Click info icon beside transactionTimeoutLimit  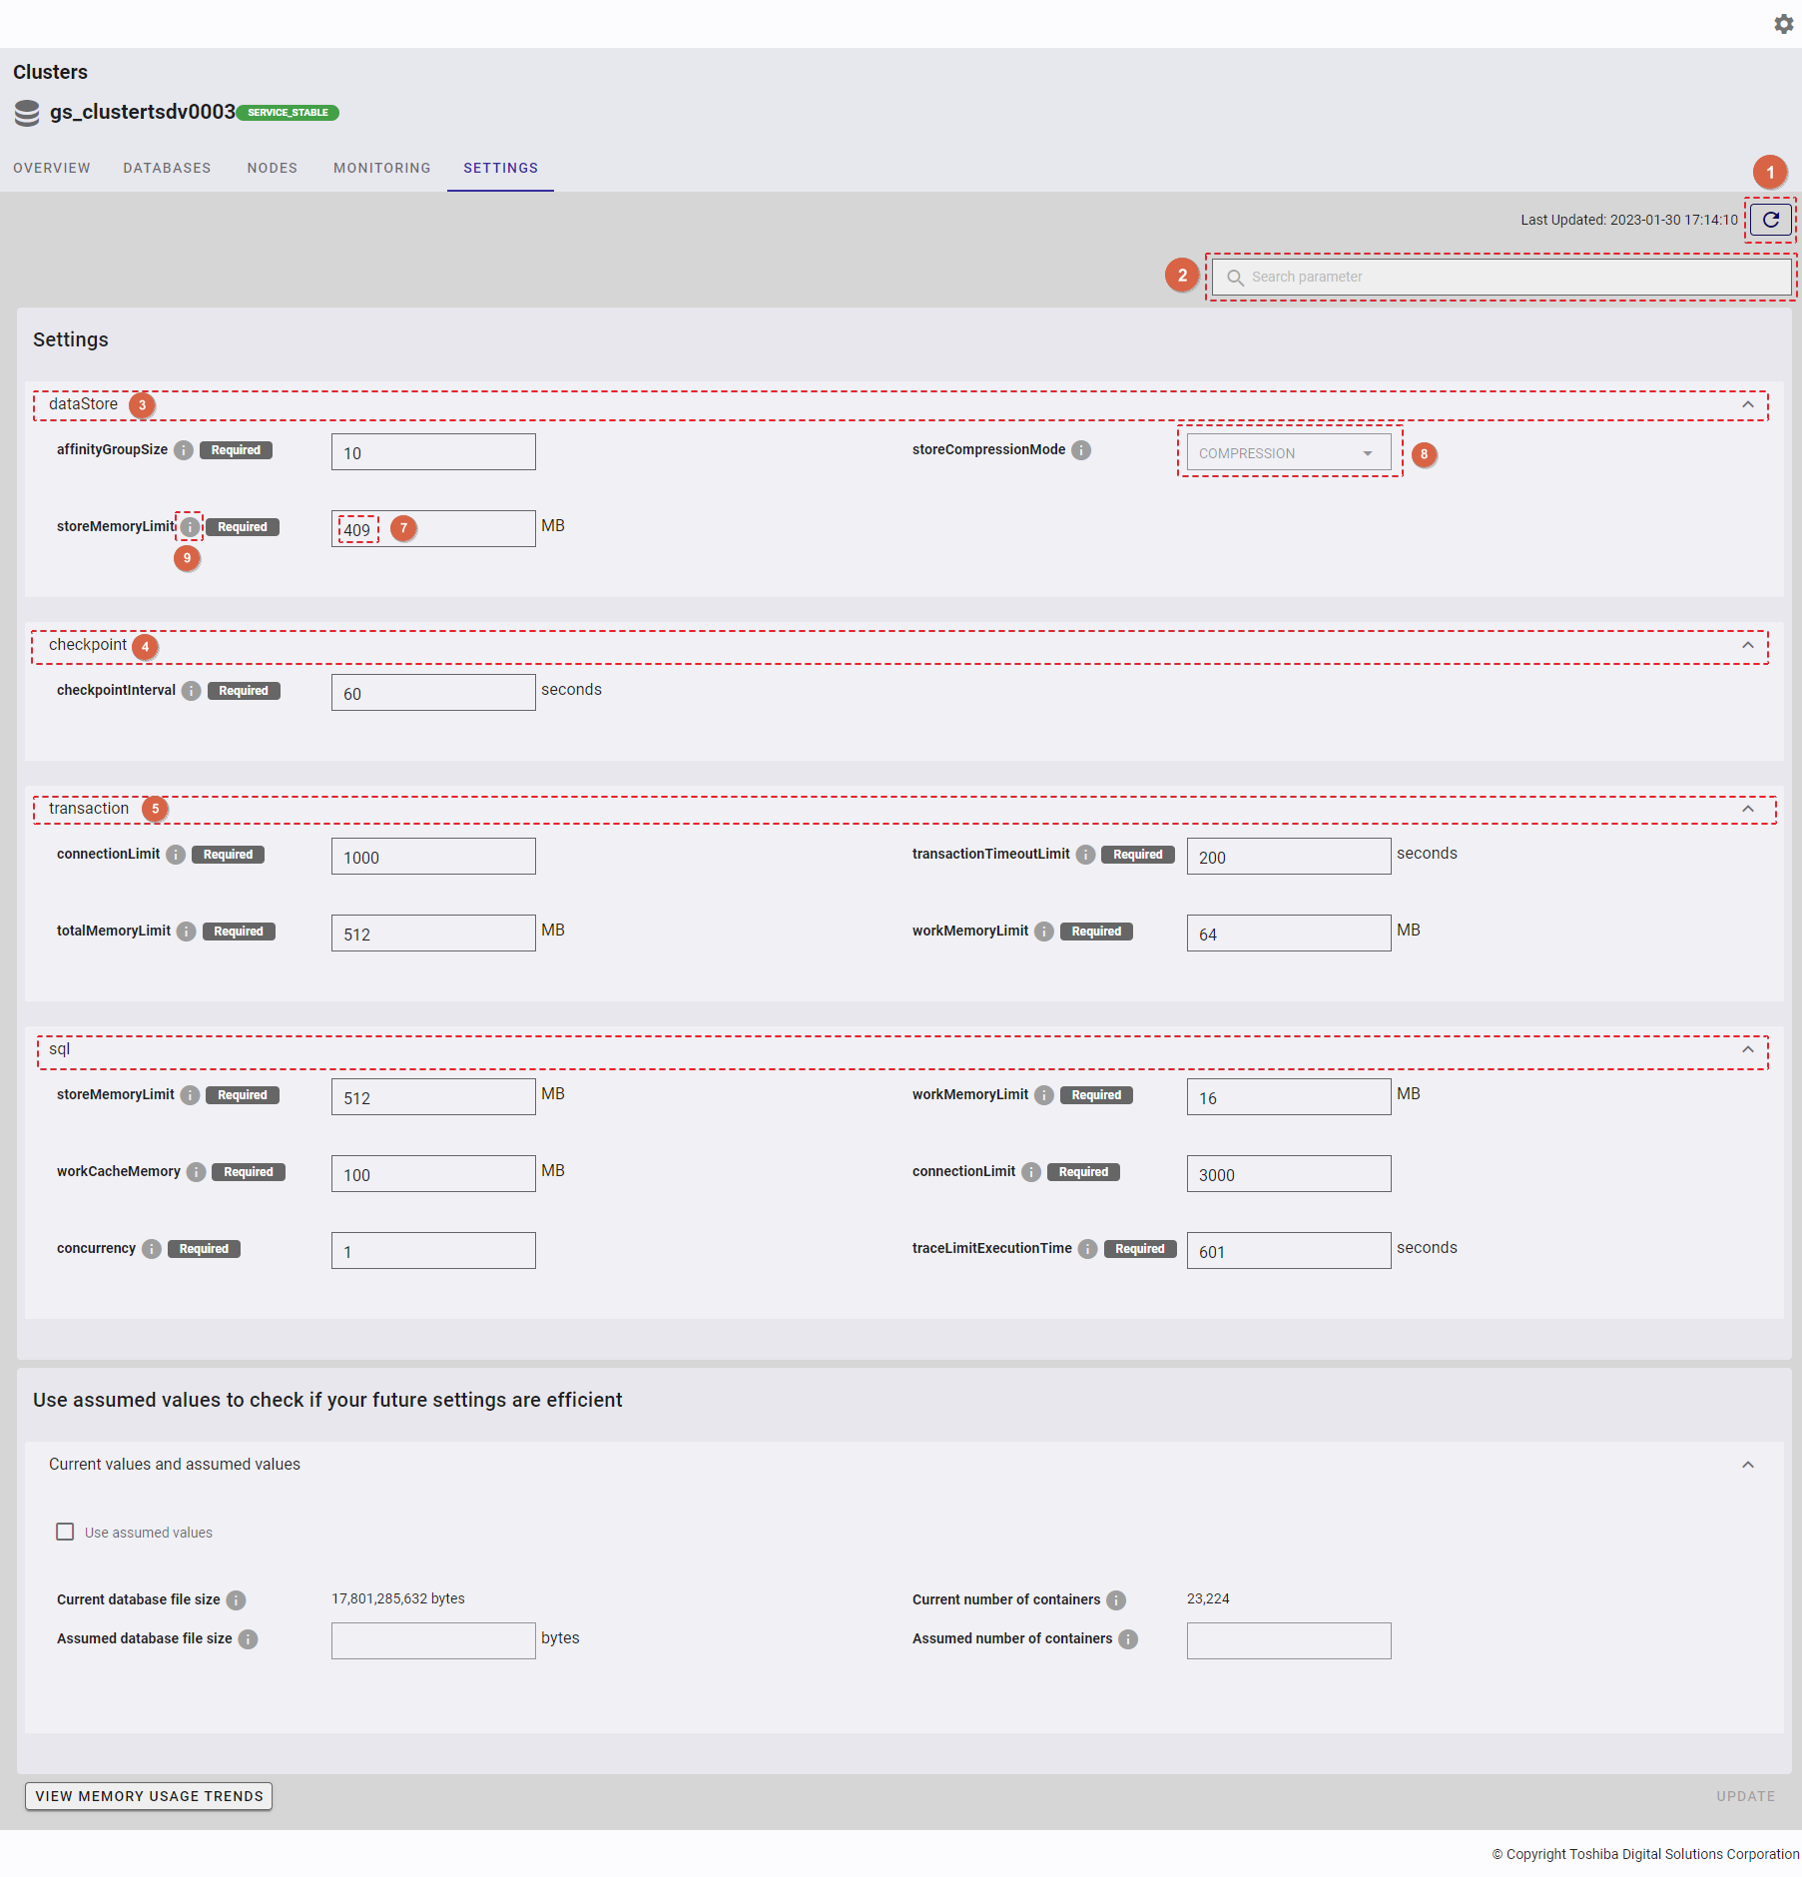coord(1085,855)
